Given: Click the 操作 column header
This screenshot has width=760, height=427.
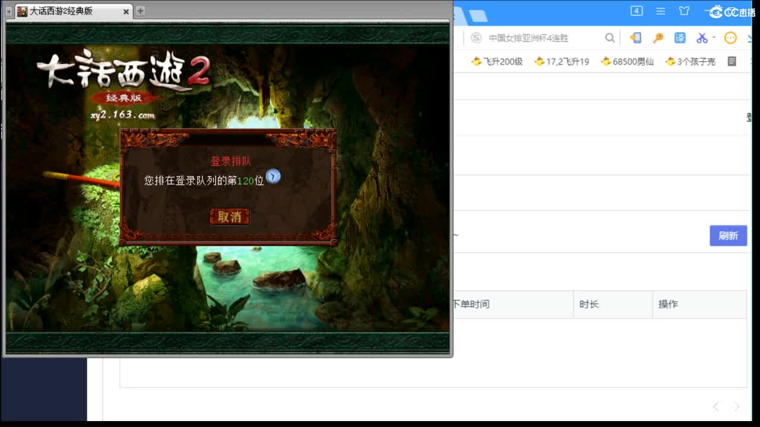Looking at the screenshot, I should (x=668, y=304).
